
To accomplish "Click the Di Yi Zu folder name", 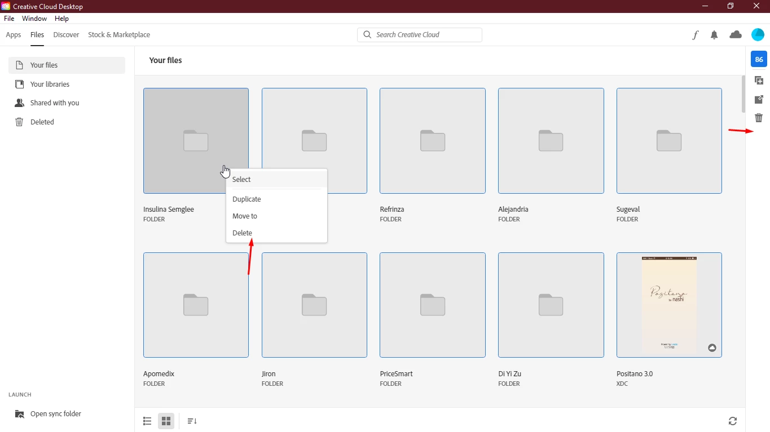I will 510,374.
